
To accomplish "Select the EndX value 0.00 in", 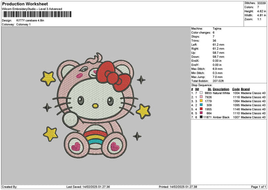I will coord(217,61).
